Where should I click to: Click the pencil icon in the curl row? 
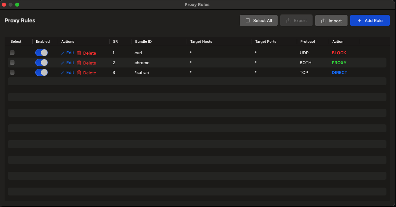[x=63, y=53]
